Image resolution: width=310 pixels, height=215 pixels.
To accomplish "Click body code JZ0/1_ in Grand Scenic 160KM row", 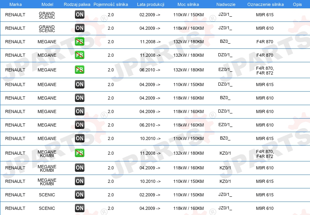I will click(x=225, y=28).
